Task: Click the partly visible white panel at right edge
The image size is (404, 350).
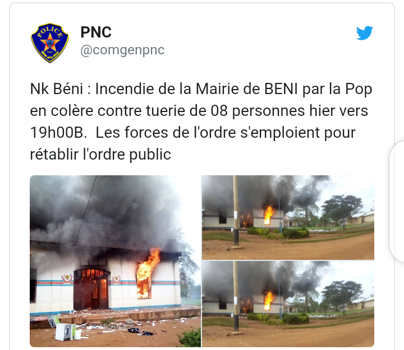Action: click(x=397, y=202)
